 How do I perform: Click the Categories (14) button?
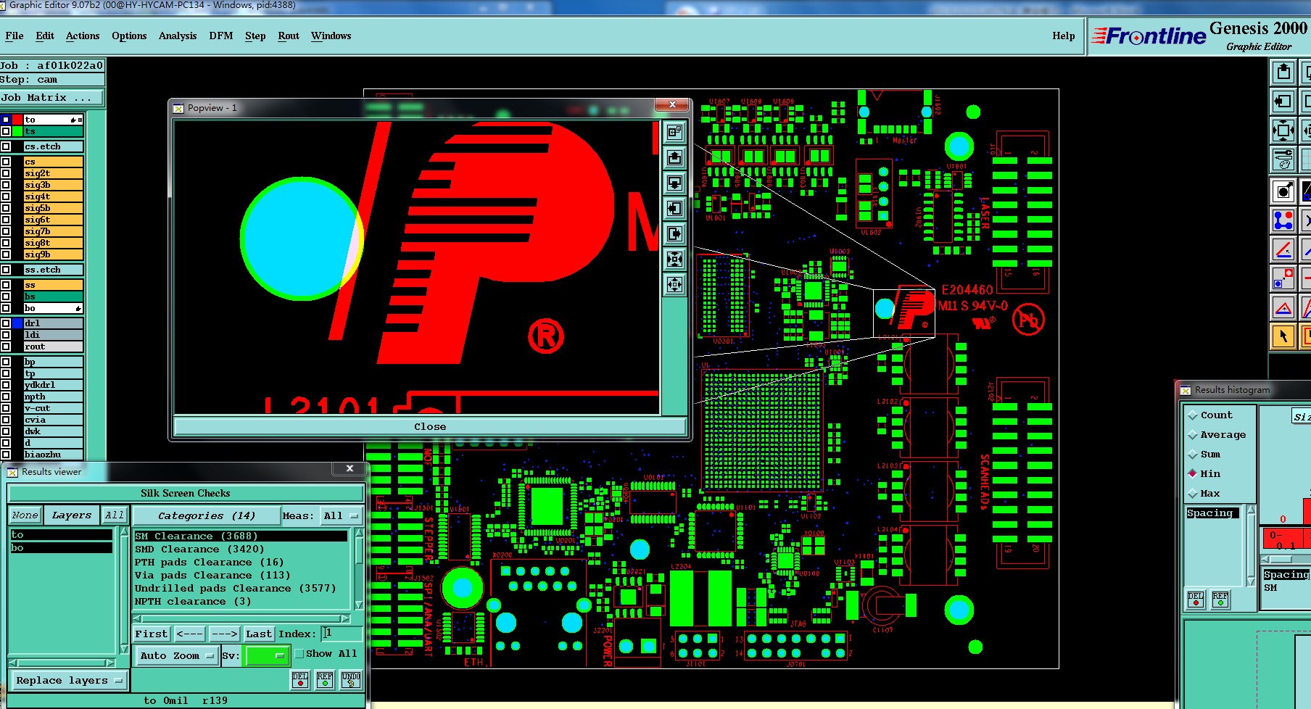[x=206, y=515]
